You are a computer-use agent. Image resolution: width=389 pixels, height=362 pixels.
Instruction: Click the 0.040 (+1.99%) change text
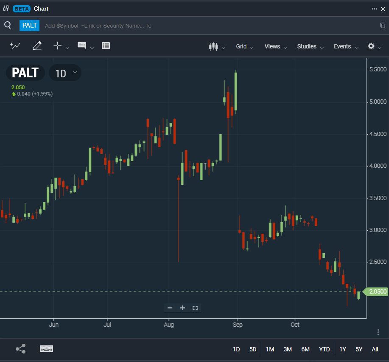pyautogui.click(x=35, y=94)
